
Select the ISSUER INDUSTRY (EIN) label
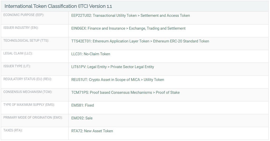(21, 28)
